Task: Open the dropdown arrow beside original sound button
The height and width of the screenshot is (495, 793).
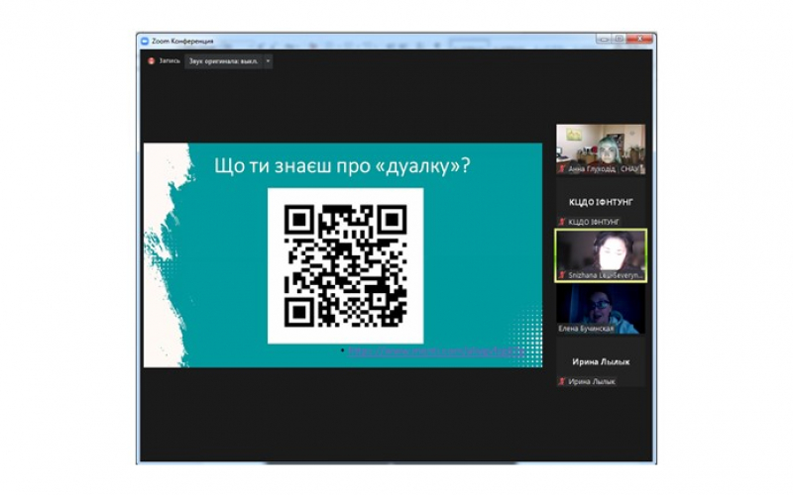Action: [268, 61]
